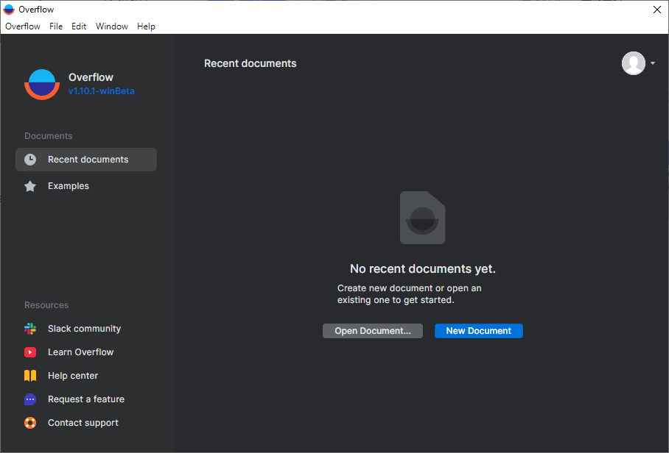Click the user profile avatar
Viewport: 669px width, 453px height.
coord(633,63)
